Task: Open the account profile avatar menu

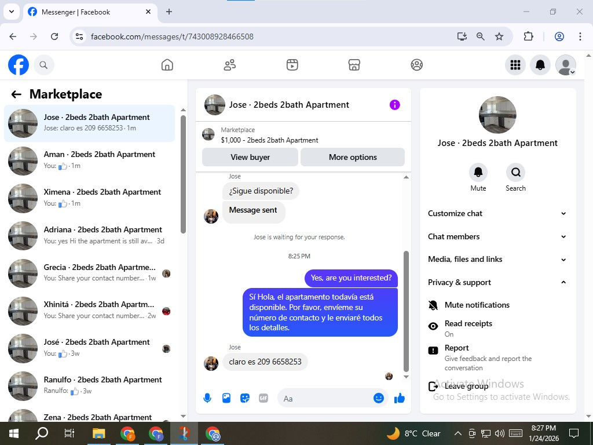Action: coord(565,65)
